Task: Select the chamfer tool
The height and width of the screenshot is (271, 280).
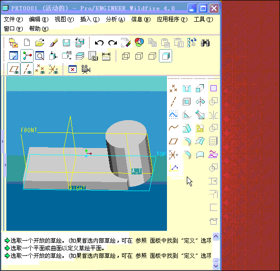Action: [187, 155]
